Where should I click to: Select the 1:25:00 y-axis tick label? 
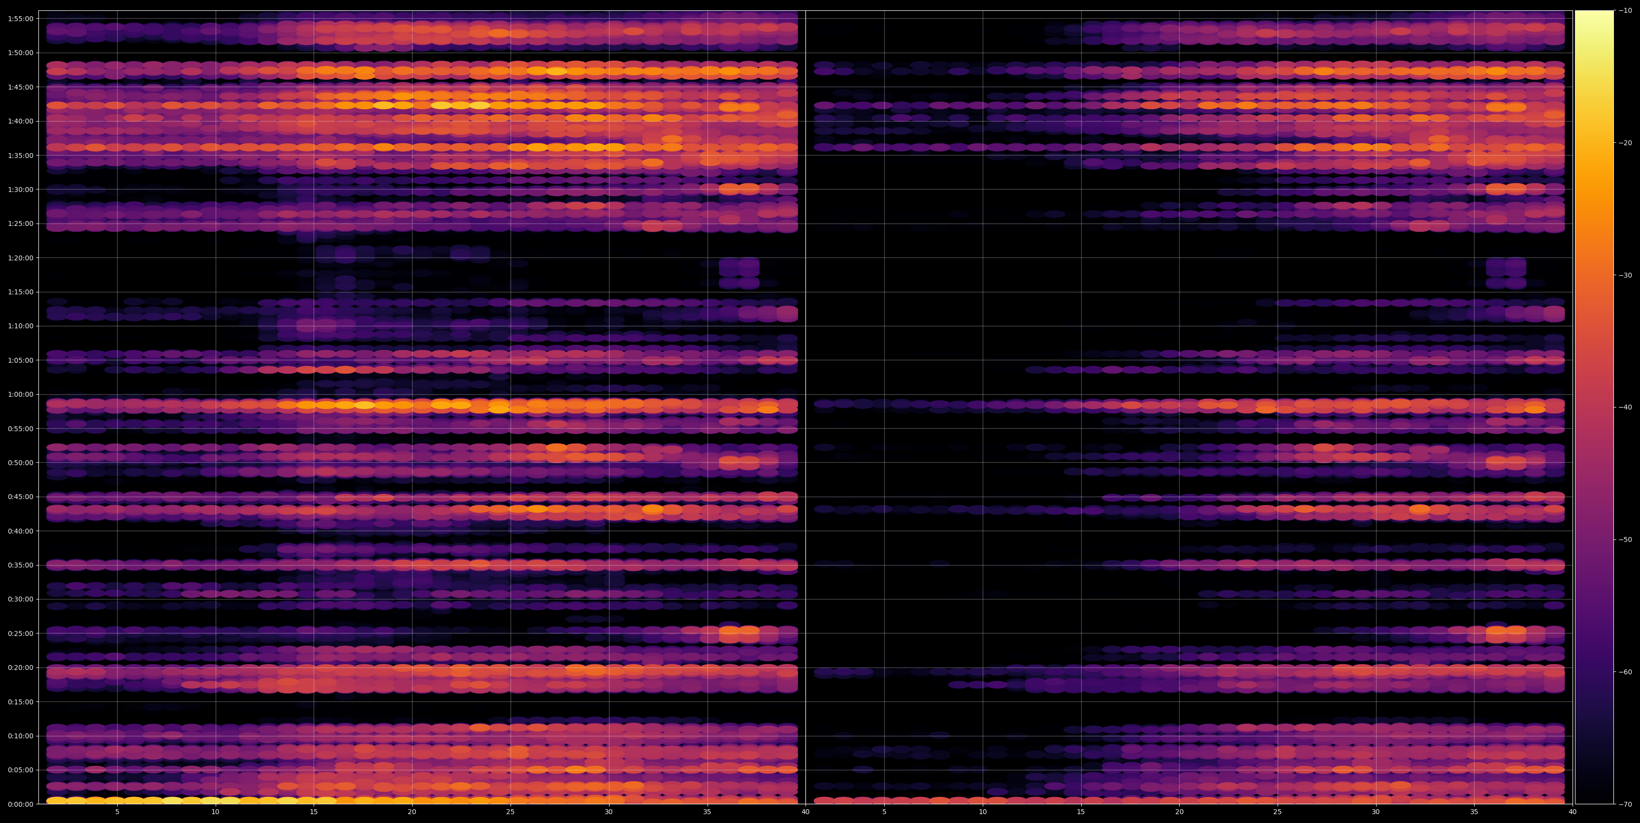click(20, 223)
